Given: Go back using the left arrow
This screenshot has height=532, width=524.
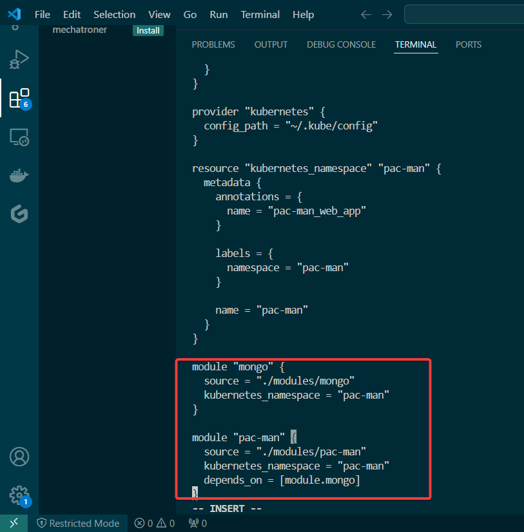Looking at the screenshot, I should click(x=366, y=14).
